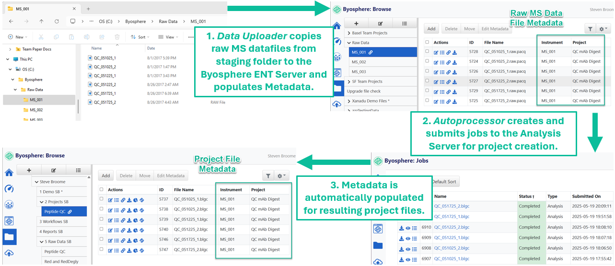Open bar-chart icon in Peptide QC Browse sidebar
This screenshot has height=266, width=615.
9,205
